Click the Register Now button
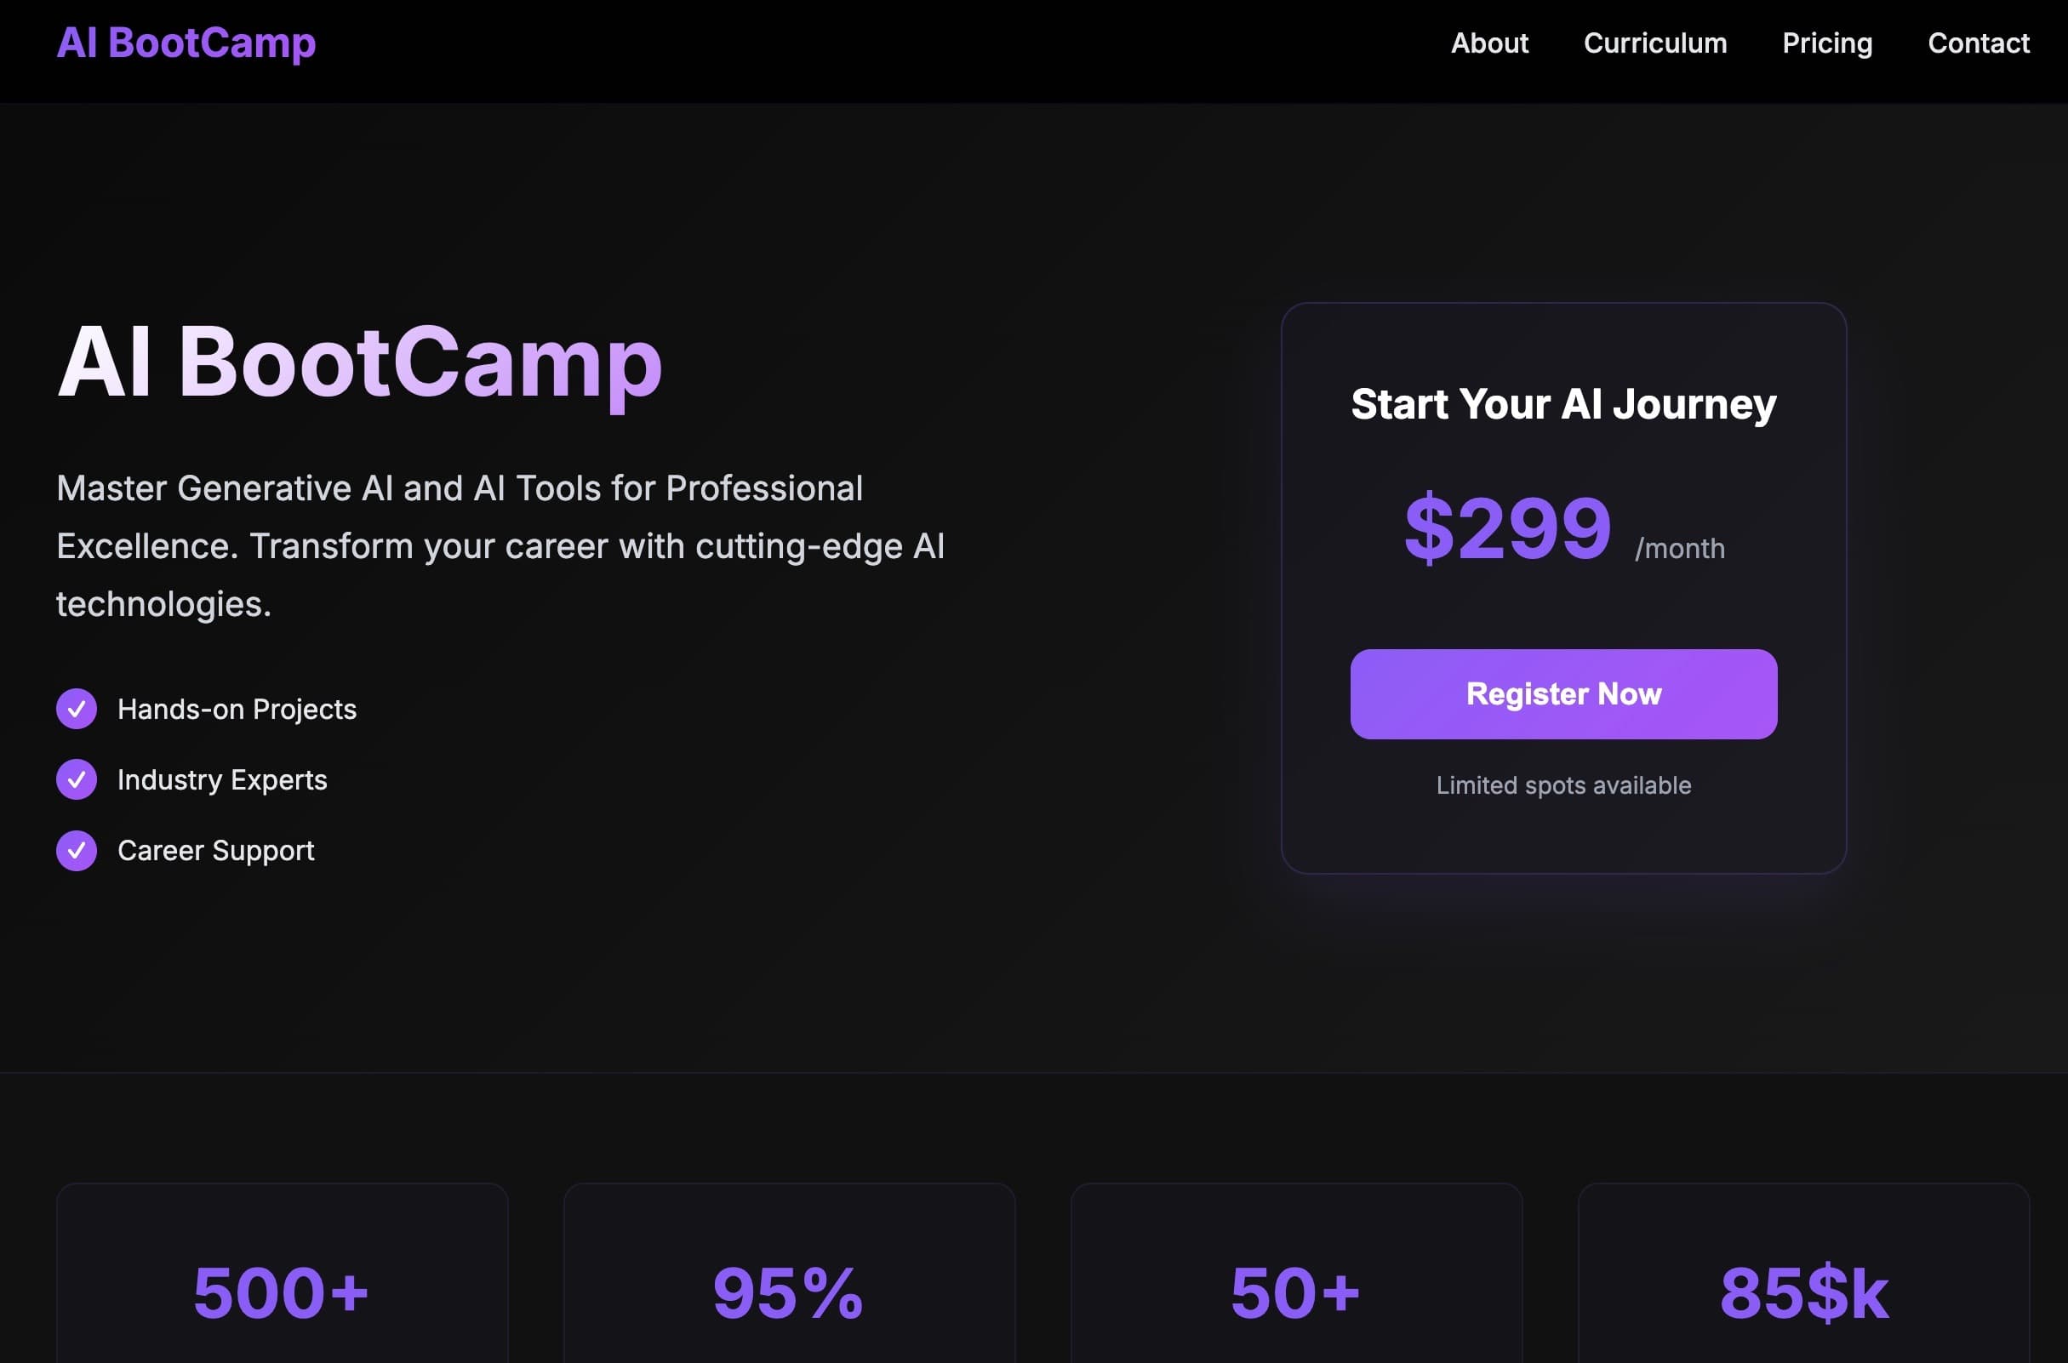2068x1363 pixels. coord(1563,693)
